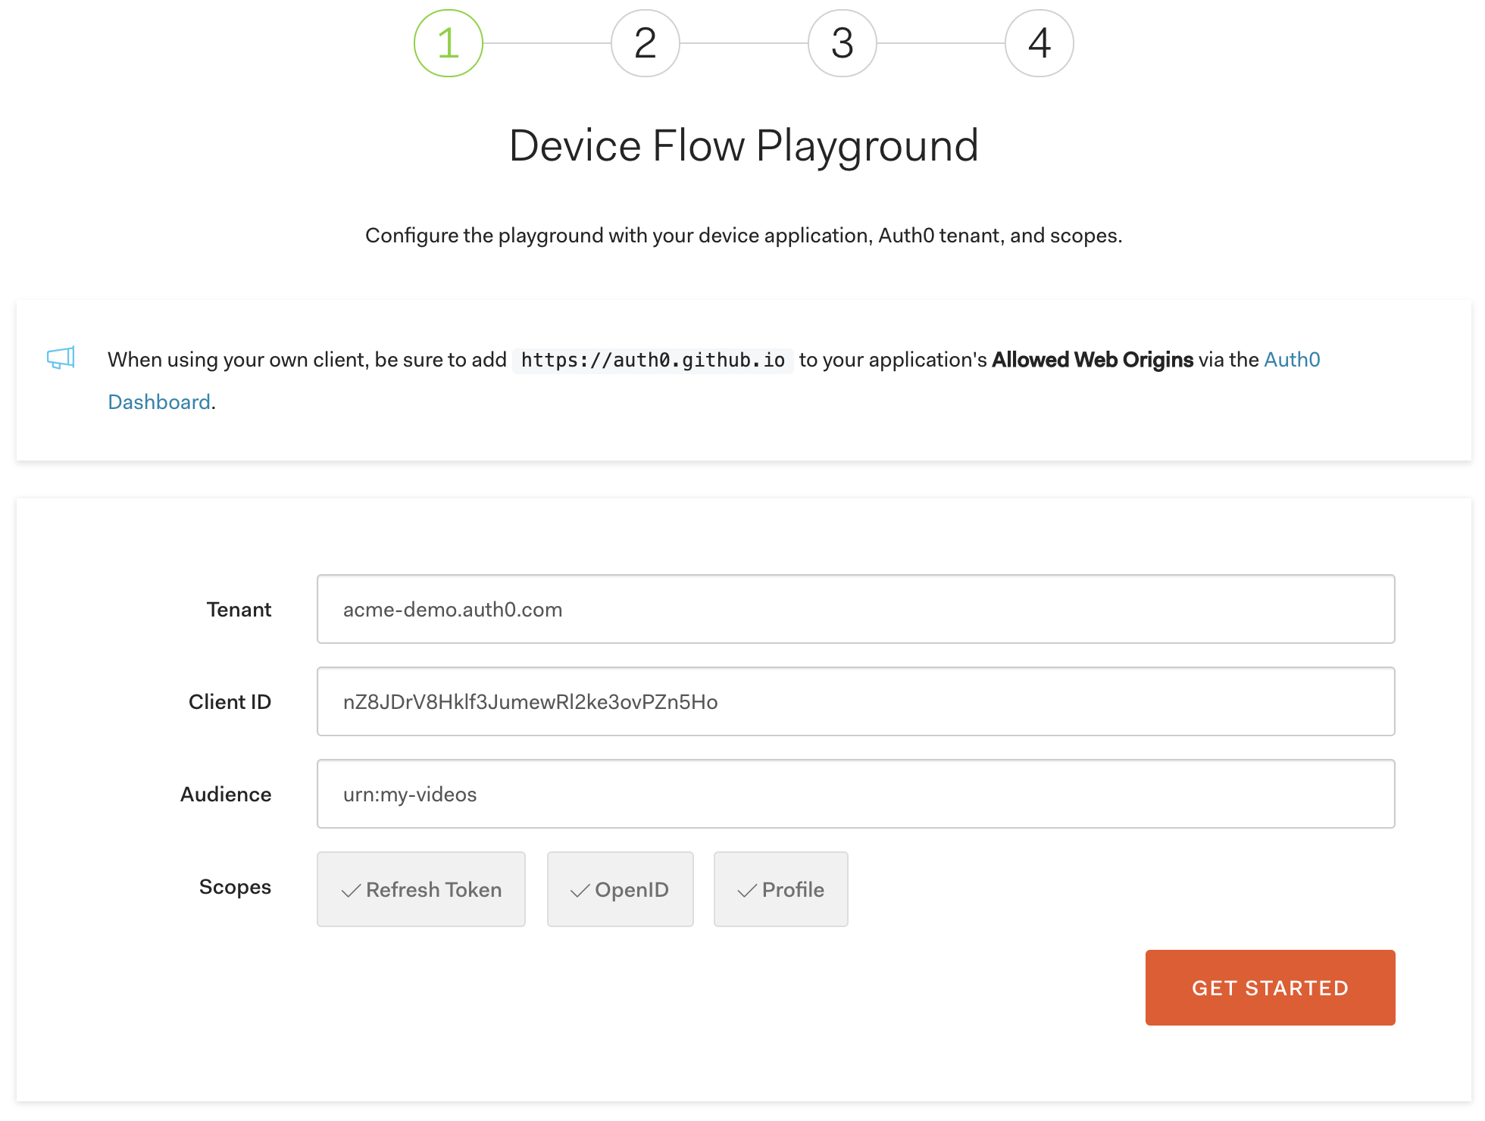
Task: Click the checkmark icon beside OpenID
Action: click(x=580, y=891)
